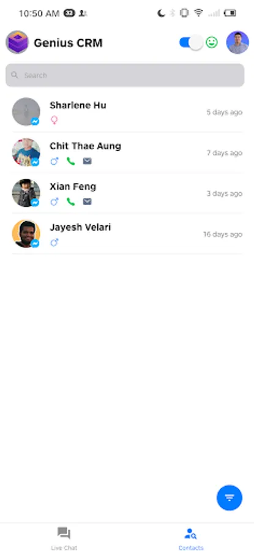Tap the green phone icon for Chit Thae Aung
The height and width of the screenshot is (551, 254).
(71, 161)
